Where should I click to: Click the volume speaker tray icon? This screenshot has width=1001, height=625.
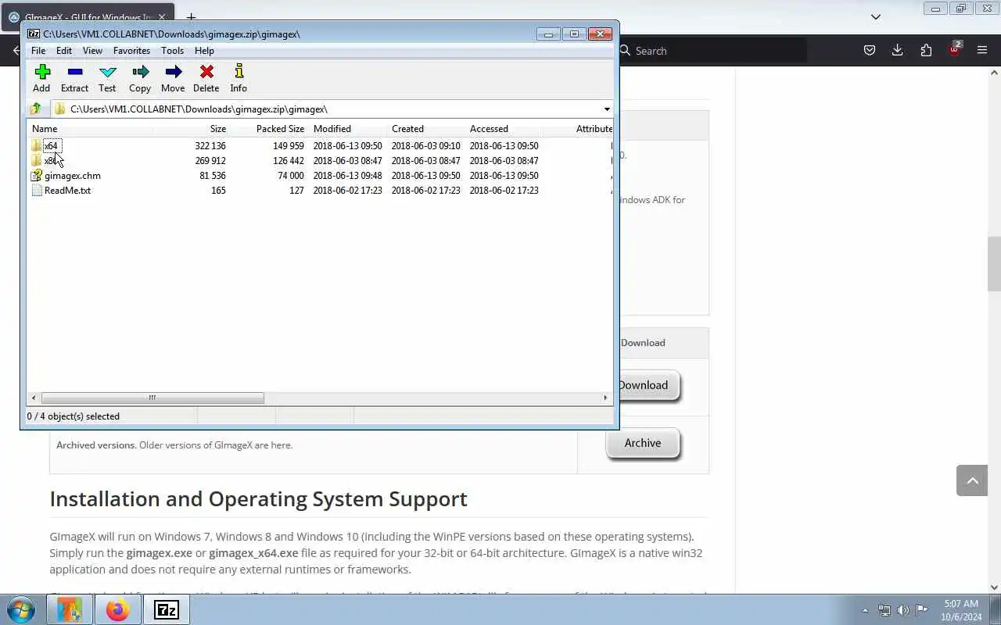coord(903,610)
